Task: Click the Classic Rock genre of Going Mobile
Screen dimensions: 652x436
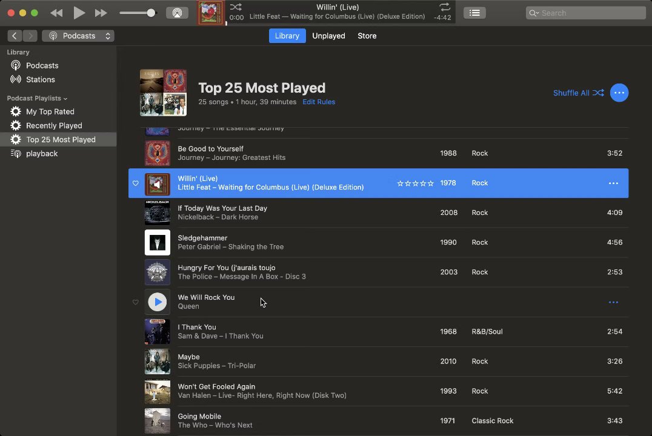Action: point(492,421)
